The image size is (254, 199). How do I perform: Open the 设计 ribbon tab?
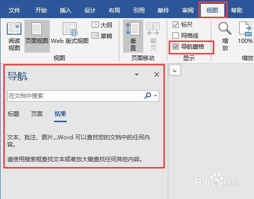coord(90,10)
